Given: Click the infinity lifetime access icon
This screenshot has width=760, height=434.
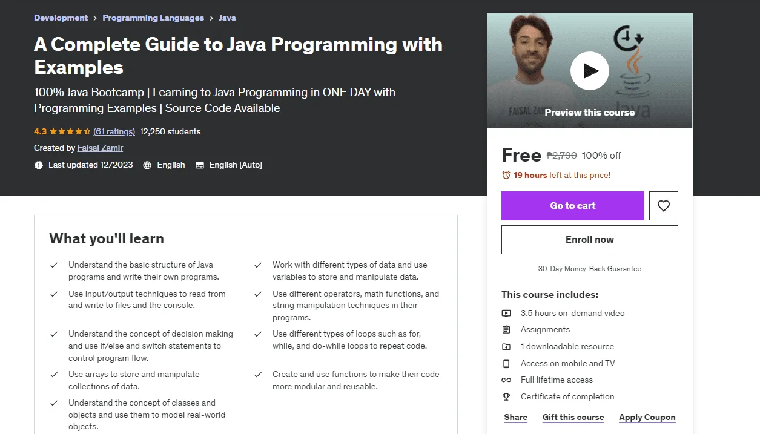Looking at the screenshot, I should pyautogui.click(x=506, y=380).
